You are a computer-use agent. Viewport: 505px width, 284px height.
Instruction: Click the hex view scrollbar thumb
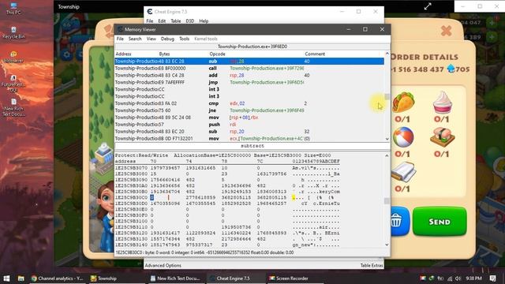point(387,201)
